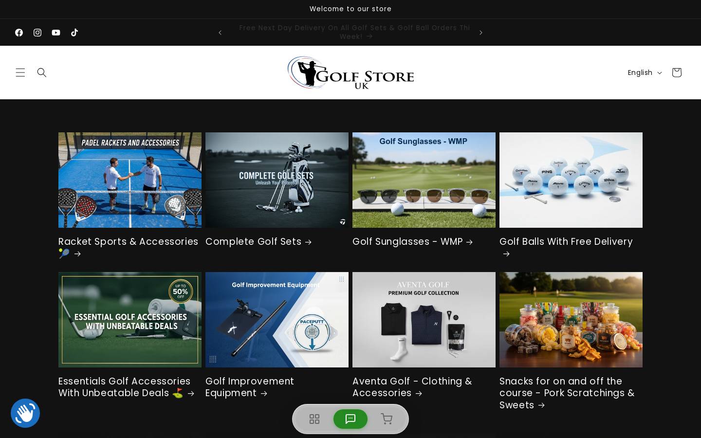
Task: Click the sweets jars snacks image
Action: [x=571, y=320]
